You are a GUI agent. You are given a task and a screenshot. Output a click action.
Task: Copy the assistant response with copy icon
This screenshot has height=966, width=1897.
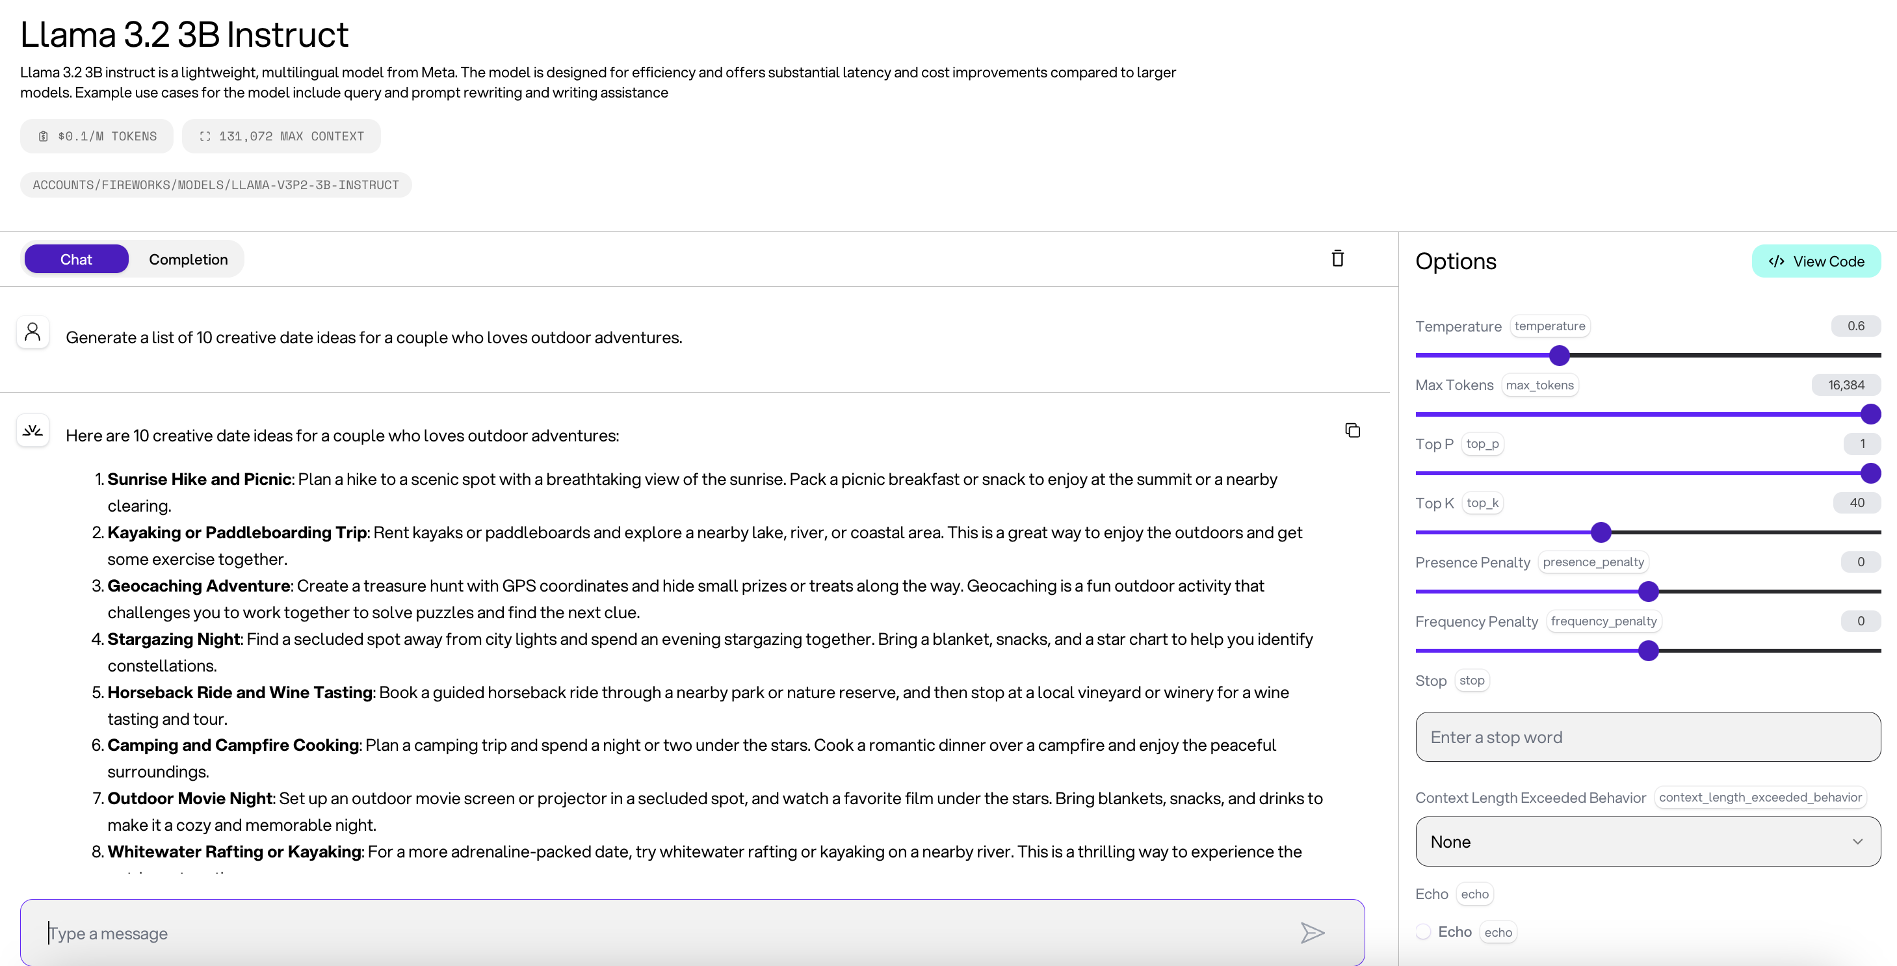pos(1352,430)
